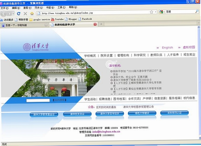Click the page scrollbar up arrow

(x=199, y=27)
